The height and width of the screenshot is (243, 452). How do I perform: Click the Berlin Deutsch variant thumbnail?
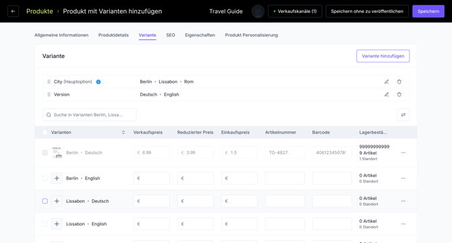pos(57,152)
